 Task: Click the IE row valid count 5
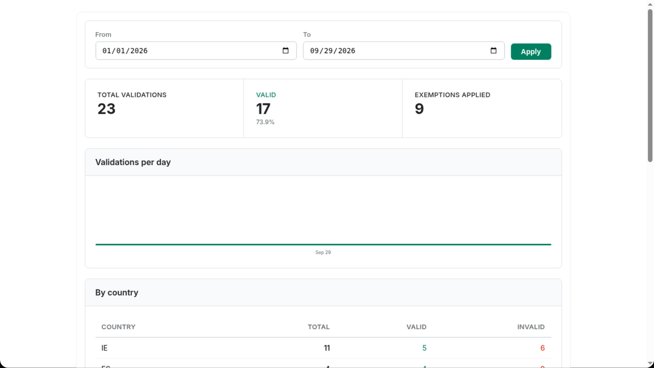click(x=425, y=348)
